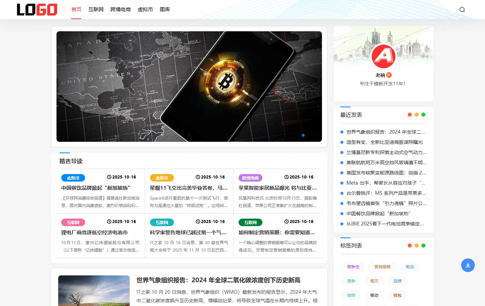Open recent post 兰博基尼新专利探索主动式空气动力
This screenshot has width=485, height=306.
tap(386, 152)
